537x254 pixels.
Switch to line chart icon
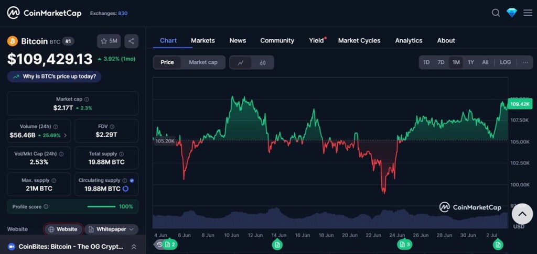click(241, 62)
